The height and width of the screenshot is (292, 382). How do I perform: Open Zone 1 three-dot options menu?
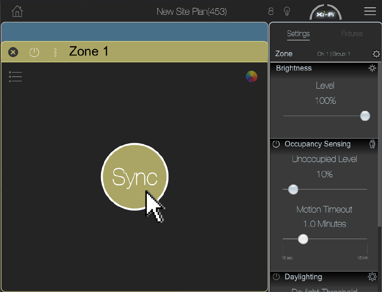click(x=55, y=52)
